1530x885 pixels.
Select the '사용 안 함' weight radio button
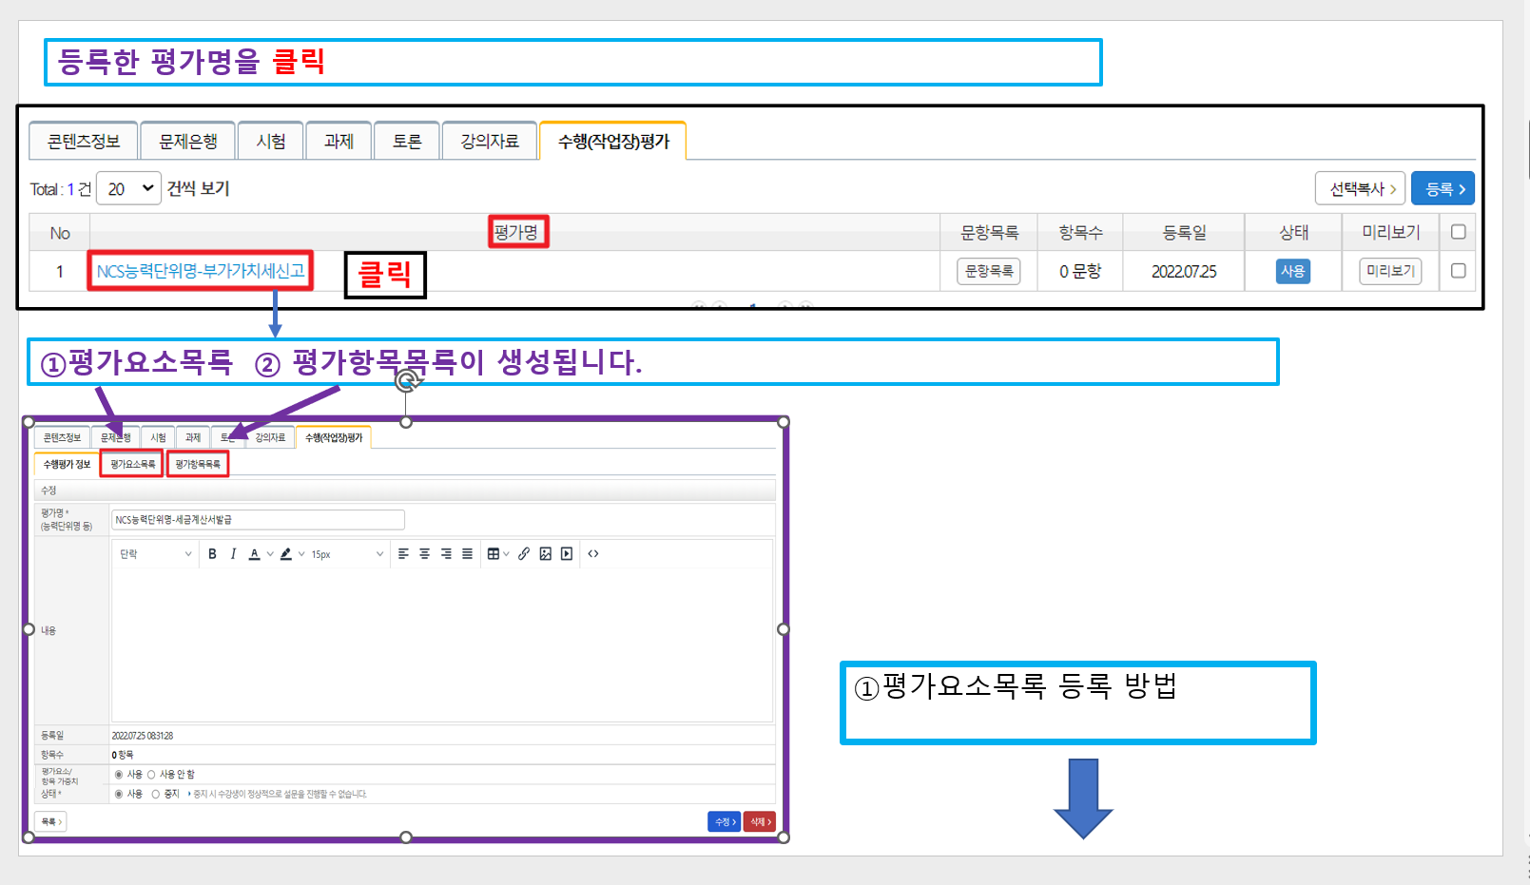[x=151, y=775]
